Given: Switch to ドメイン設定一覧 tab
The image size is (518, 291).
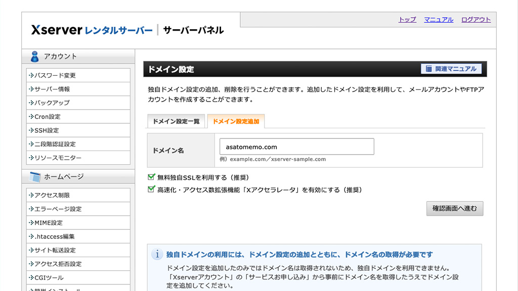Looking at the screenshot, I should click(176, 121).
